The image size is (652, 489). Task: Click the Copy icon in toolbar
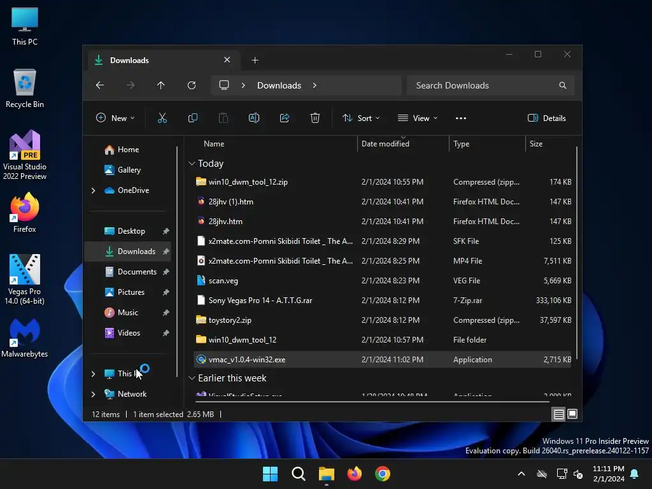pyautogui.click(x=192, y=118)
